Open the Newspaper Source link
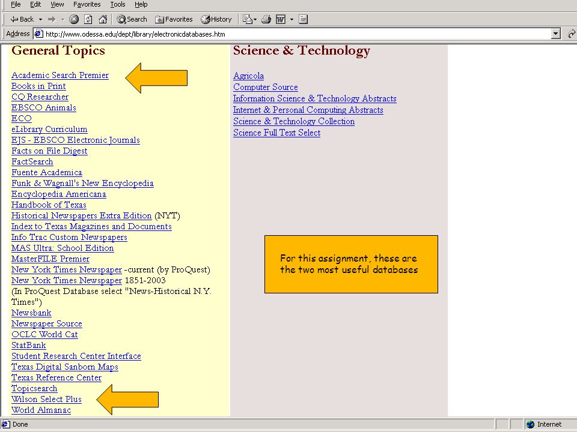Image resolution: width=577 pixels, height=432 pixels. point(47,323)
